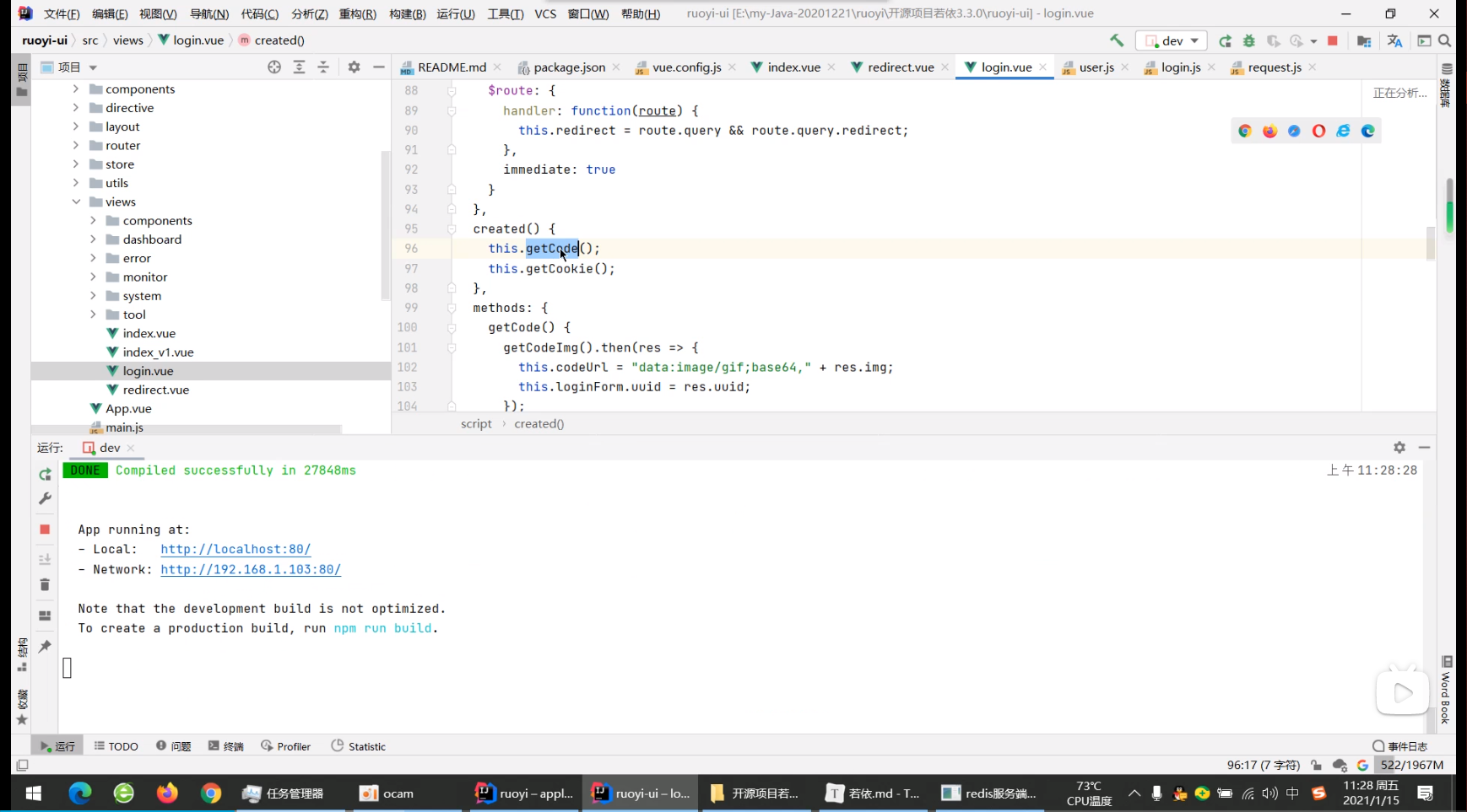Clear console trash icon in Run panel

(45, 585)
